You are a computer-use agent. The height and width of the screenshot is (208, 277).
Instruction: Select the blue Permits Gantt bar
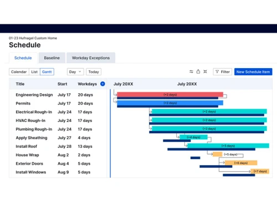(170, 103)
